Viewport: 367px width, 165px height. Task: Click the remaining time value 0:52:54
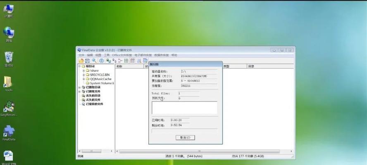coord(176,125)
